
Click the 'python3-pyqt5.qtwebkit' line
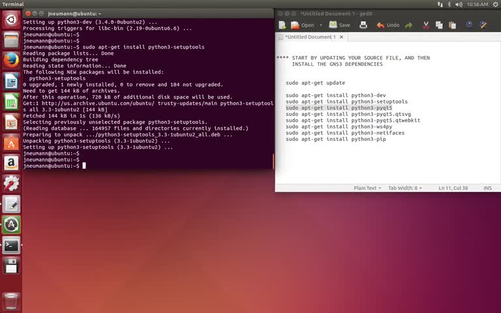pos(353,121)
